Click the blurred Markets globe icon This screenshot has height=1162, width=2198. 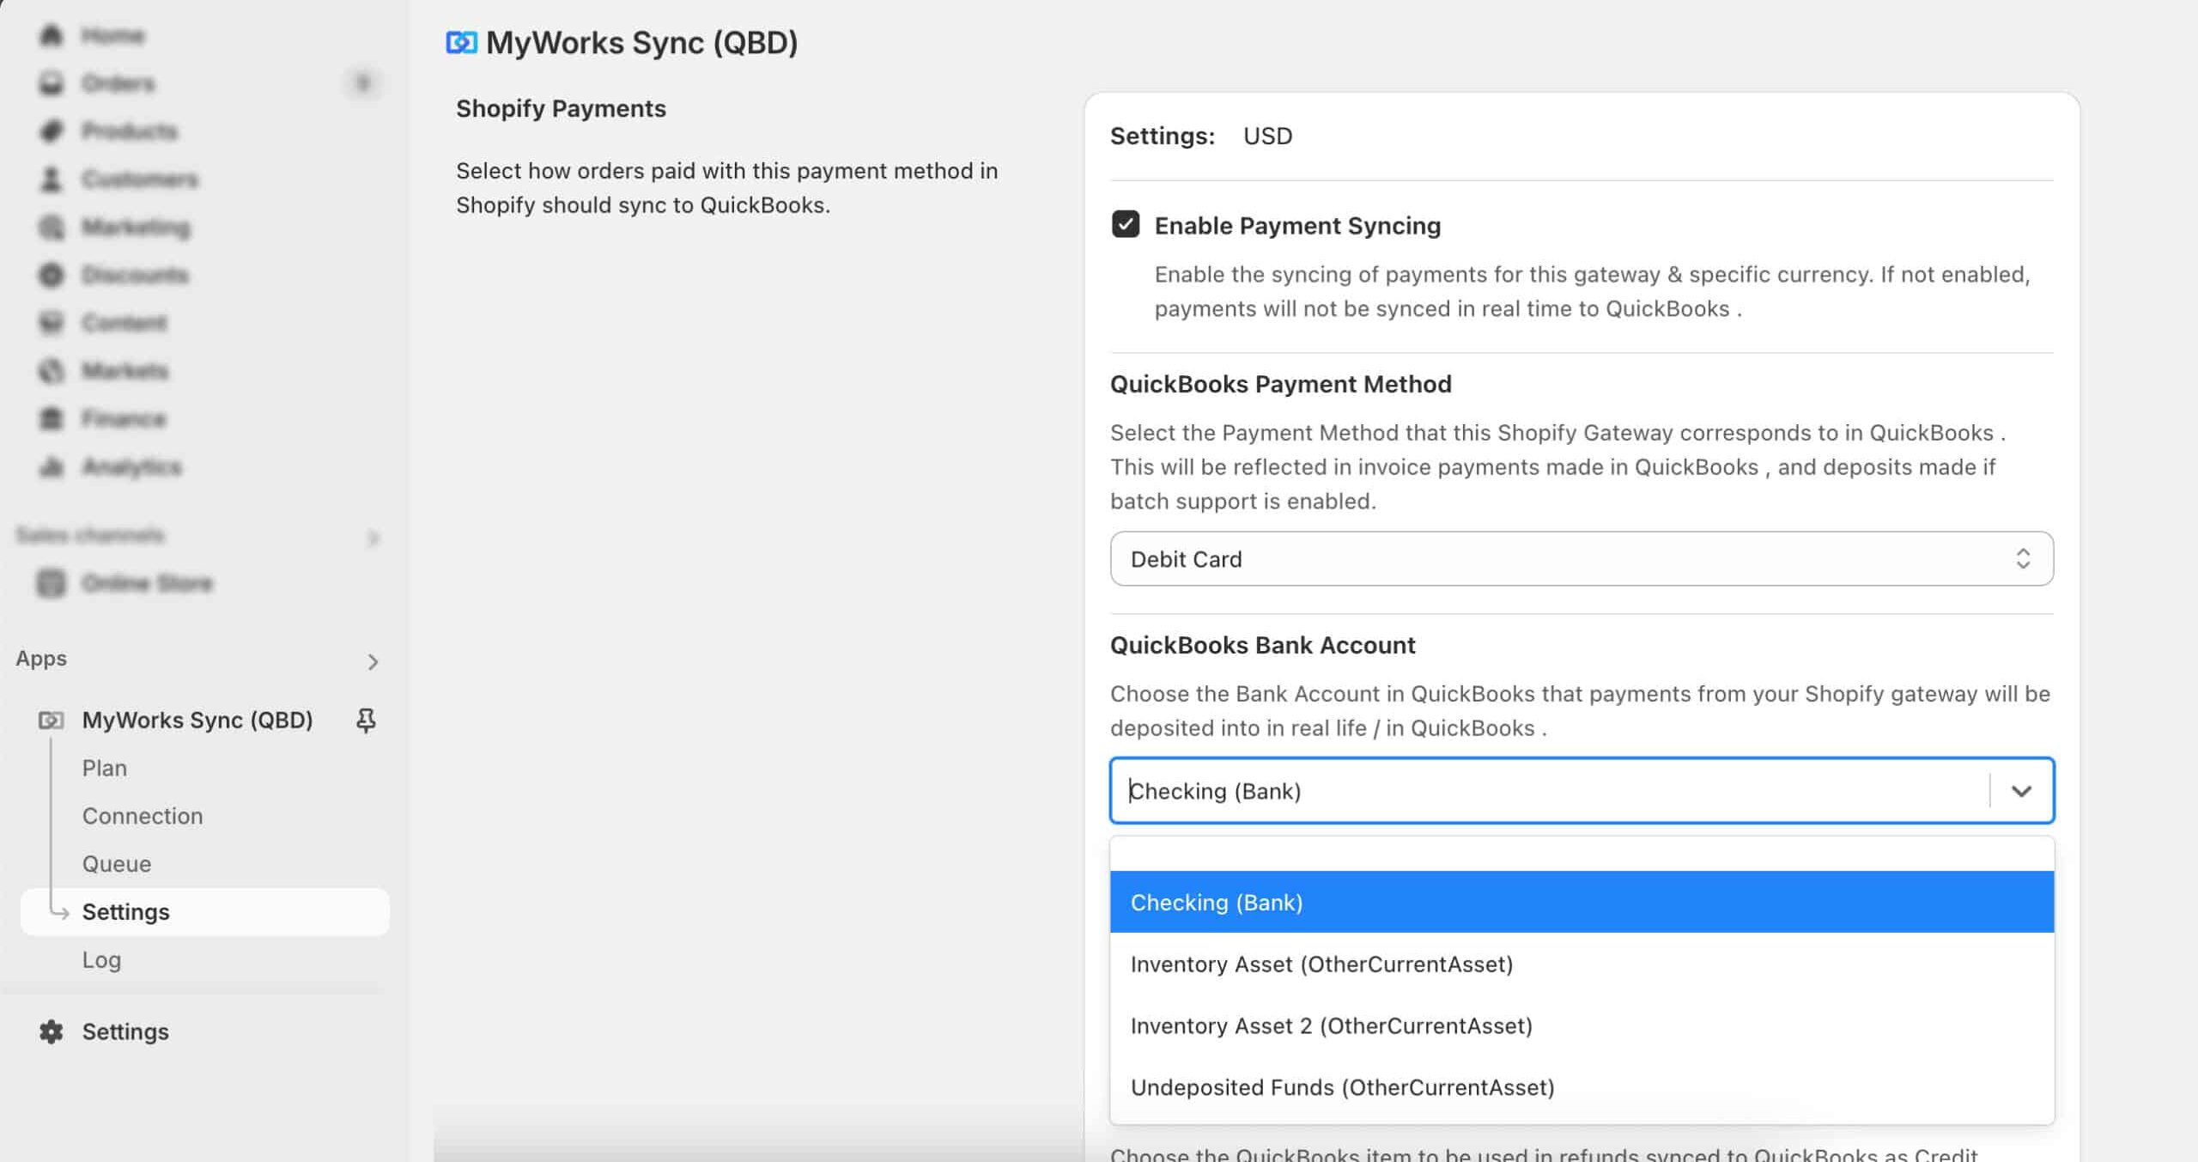click(x=52, y=371)
